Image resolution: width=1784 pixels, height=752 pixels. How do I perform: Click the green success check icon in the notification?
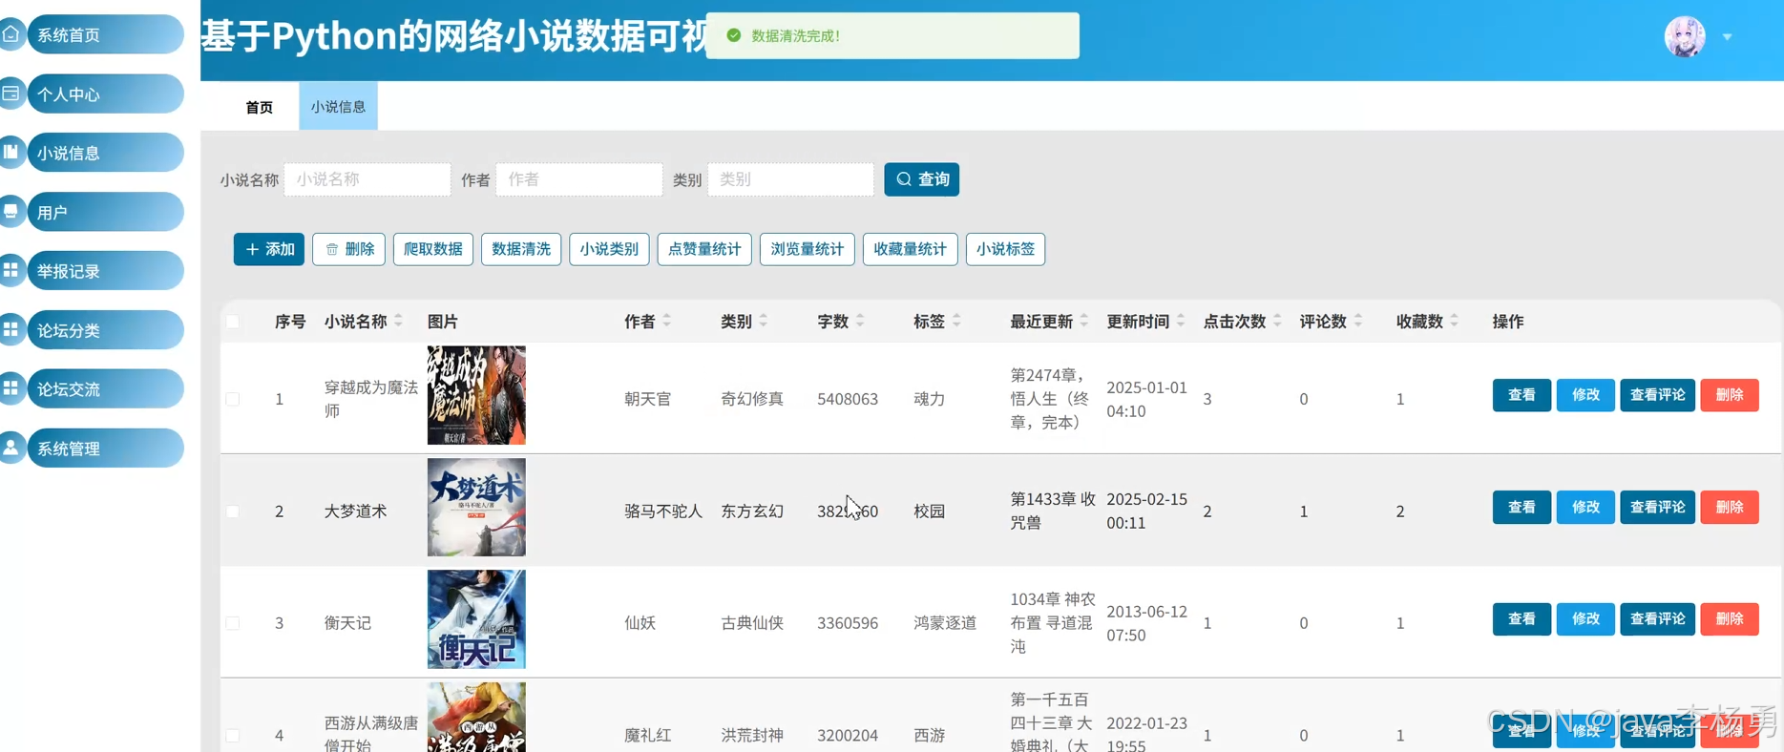pyautogui.click(x=734, y=35)
